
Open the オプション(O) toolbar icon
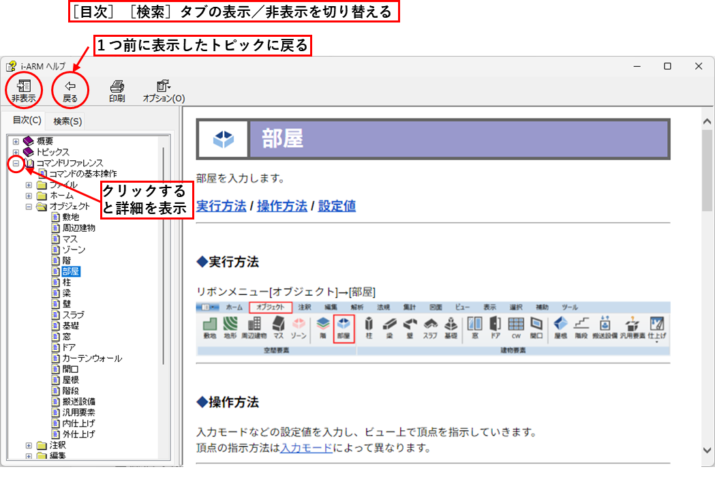coord(163,87)
